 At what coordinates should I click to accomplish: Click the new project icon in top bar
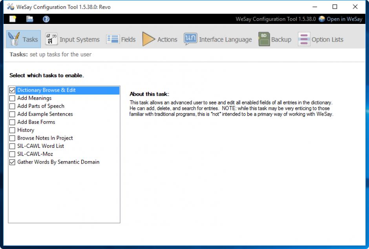point(13,19)
